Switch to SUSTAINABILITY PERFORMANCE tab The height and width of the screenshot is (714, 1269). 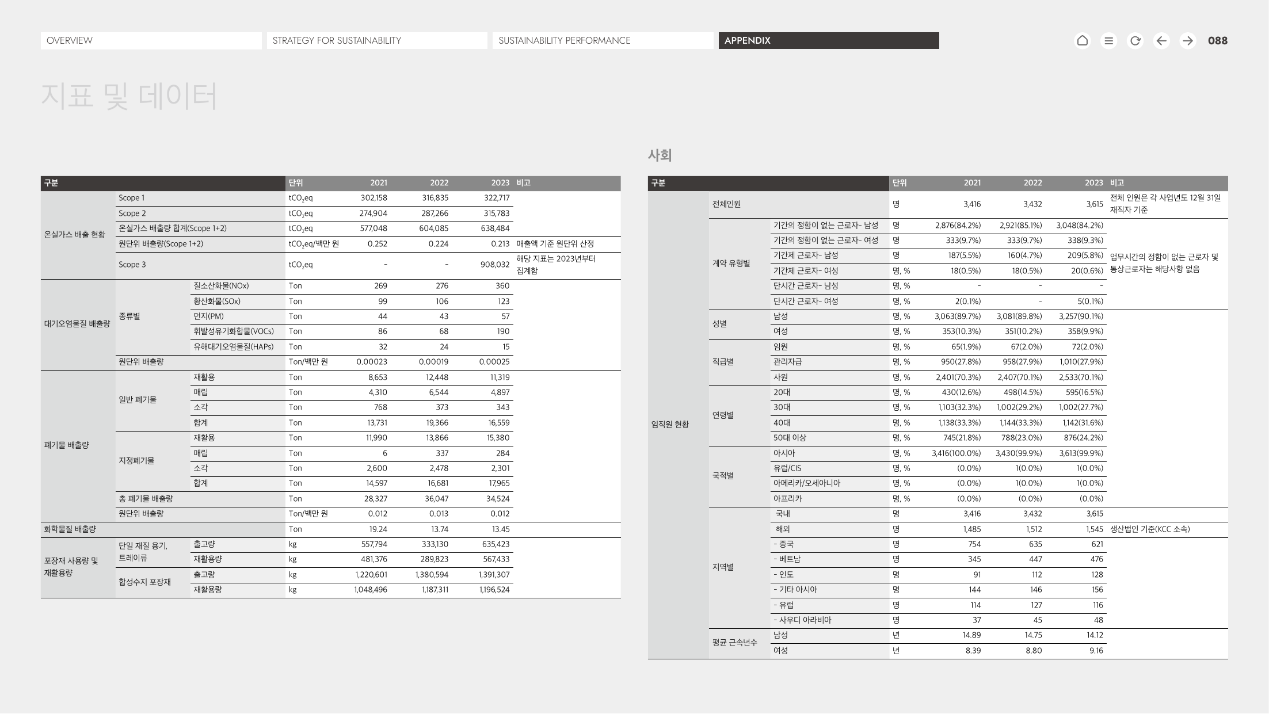[x=603, y=40]
